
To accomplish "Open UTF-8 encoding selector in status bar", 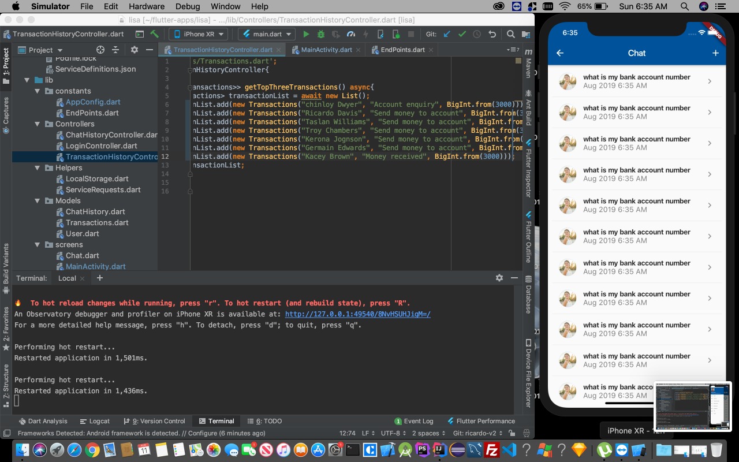I will coord(393,433).
